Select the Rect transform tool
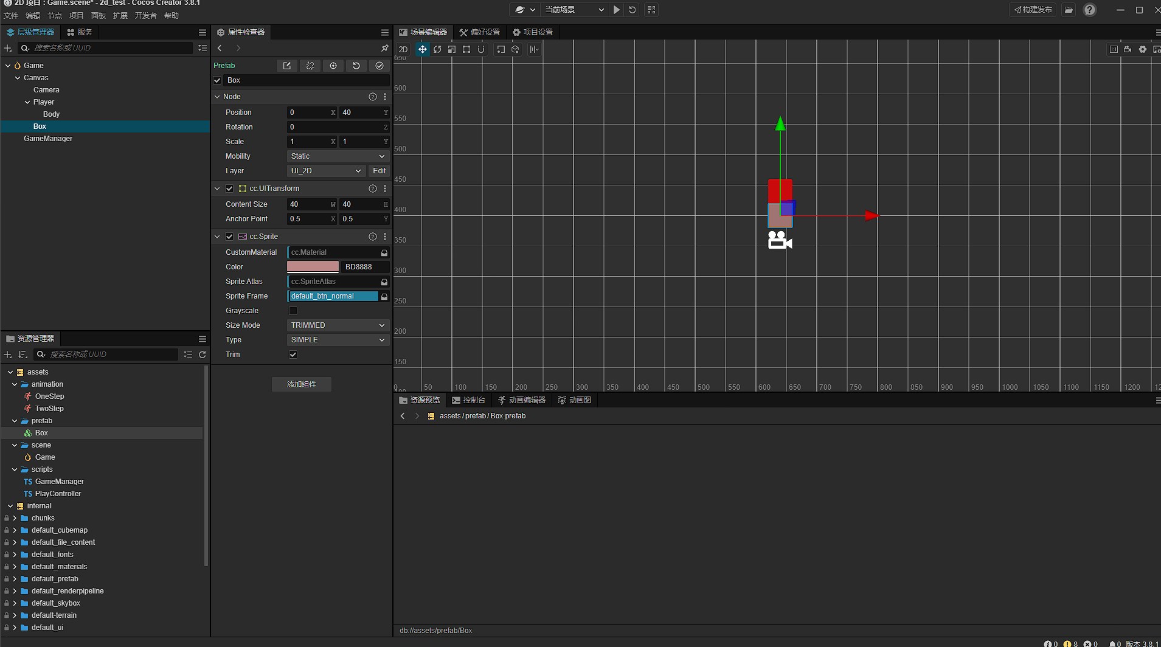 coord(466,49)
